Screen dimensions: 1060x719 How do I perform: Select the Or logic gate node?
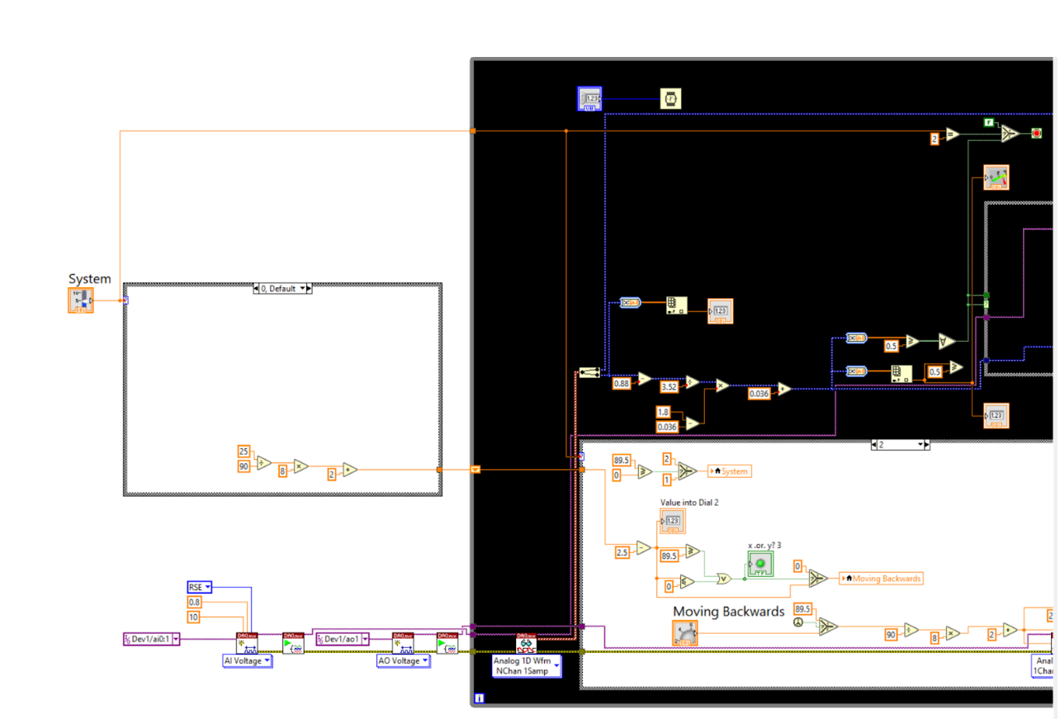point(724,579)
